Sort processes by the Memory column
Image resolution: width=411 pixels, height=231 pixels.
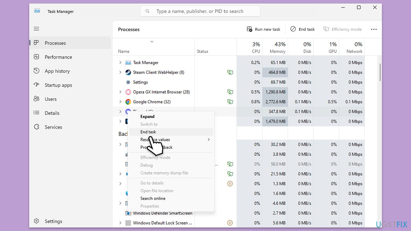coord(275,47)
